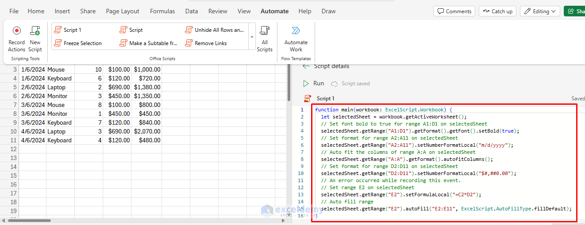This screenshot has height=225, width=585.
Task: Open Make a Subtable script
Action: coord(149,43)
